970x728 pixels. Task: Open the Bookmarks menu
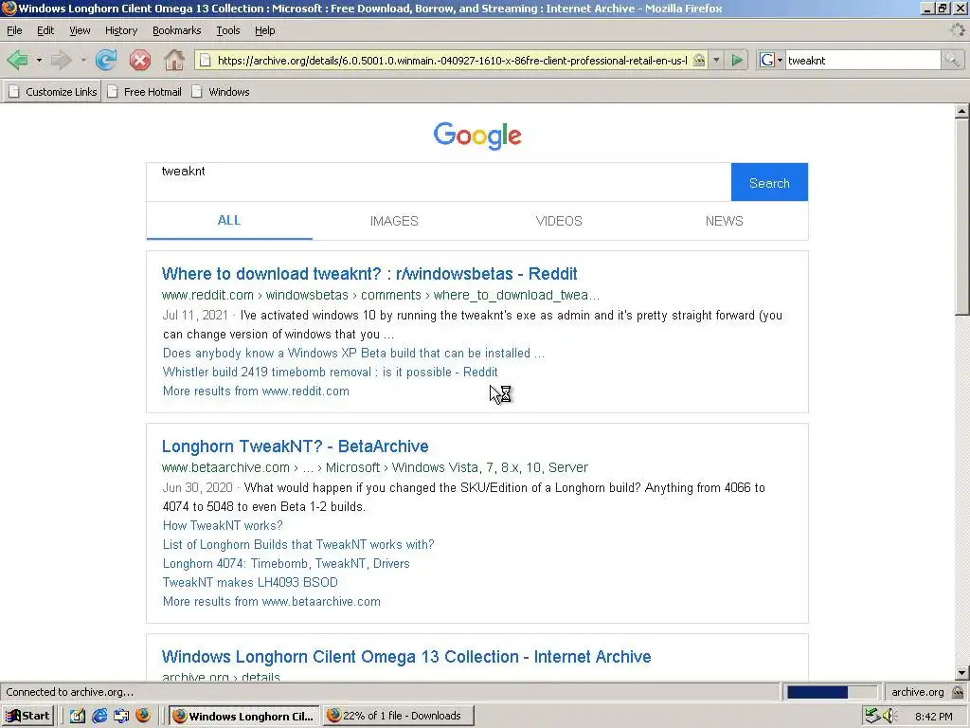click(176, 30)
